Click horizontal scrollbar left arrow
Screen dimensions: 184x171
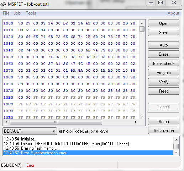pos(6,122)
